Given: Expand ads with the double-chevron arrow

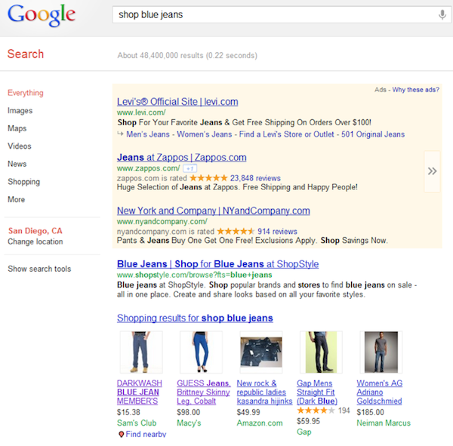Looking at the screenshot, I should point(432,171).
